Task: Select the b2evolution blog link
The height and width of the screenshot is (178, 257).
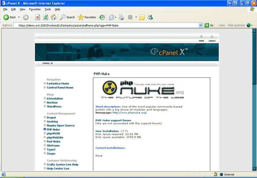Action: click(x=55, y=99)
